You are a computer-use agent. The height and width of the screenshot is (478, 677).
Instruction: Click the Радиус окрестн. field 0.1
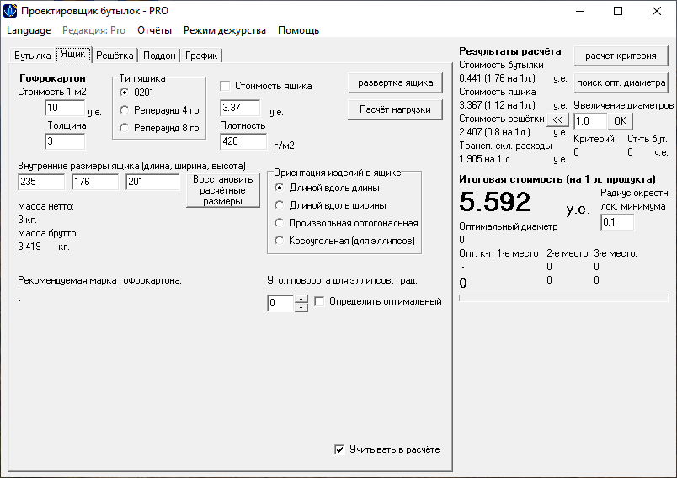(617, 223)
